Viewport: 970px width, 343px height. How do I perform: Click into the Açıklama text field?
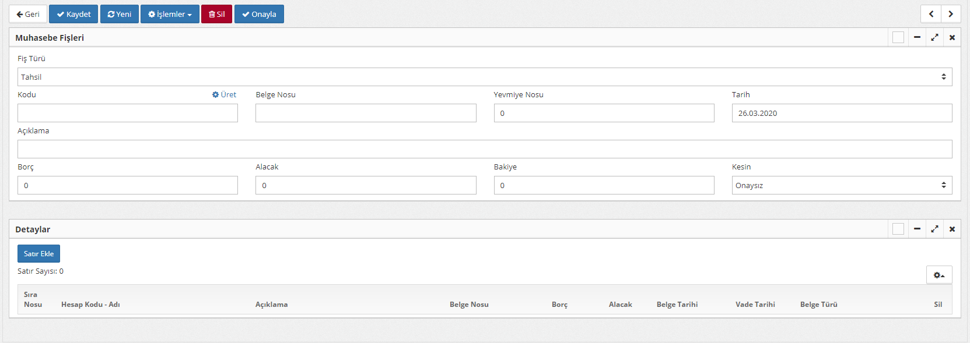484,149
